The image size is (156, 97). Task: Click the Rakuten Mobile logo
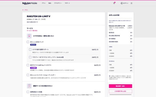click(x=30, y=3)
